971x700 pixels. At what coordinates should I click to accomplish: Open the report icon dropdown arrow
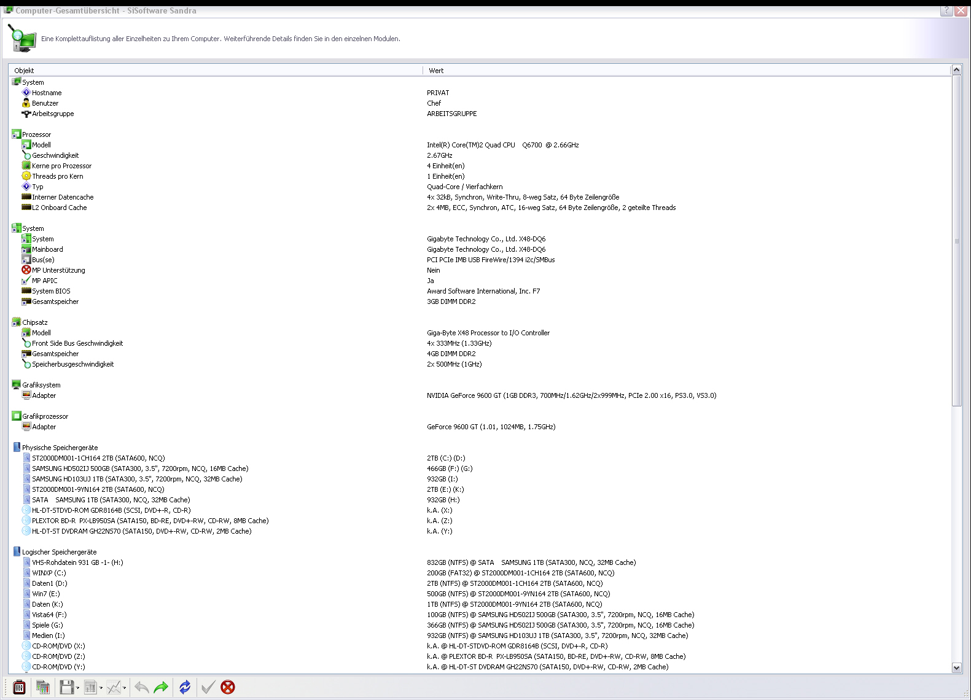[x=101, y=688]
